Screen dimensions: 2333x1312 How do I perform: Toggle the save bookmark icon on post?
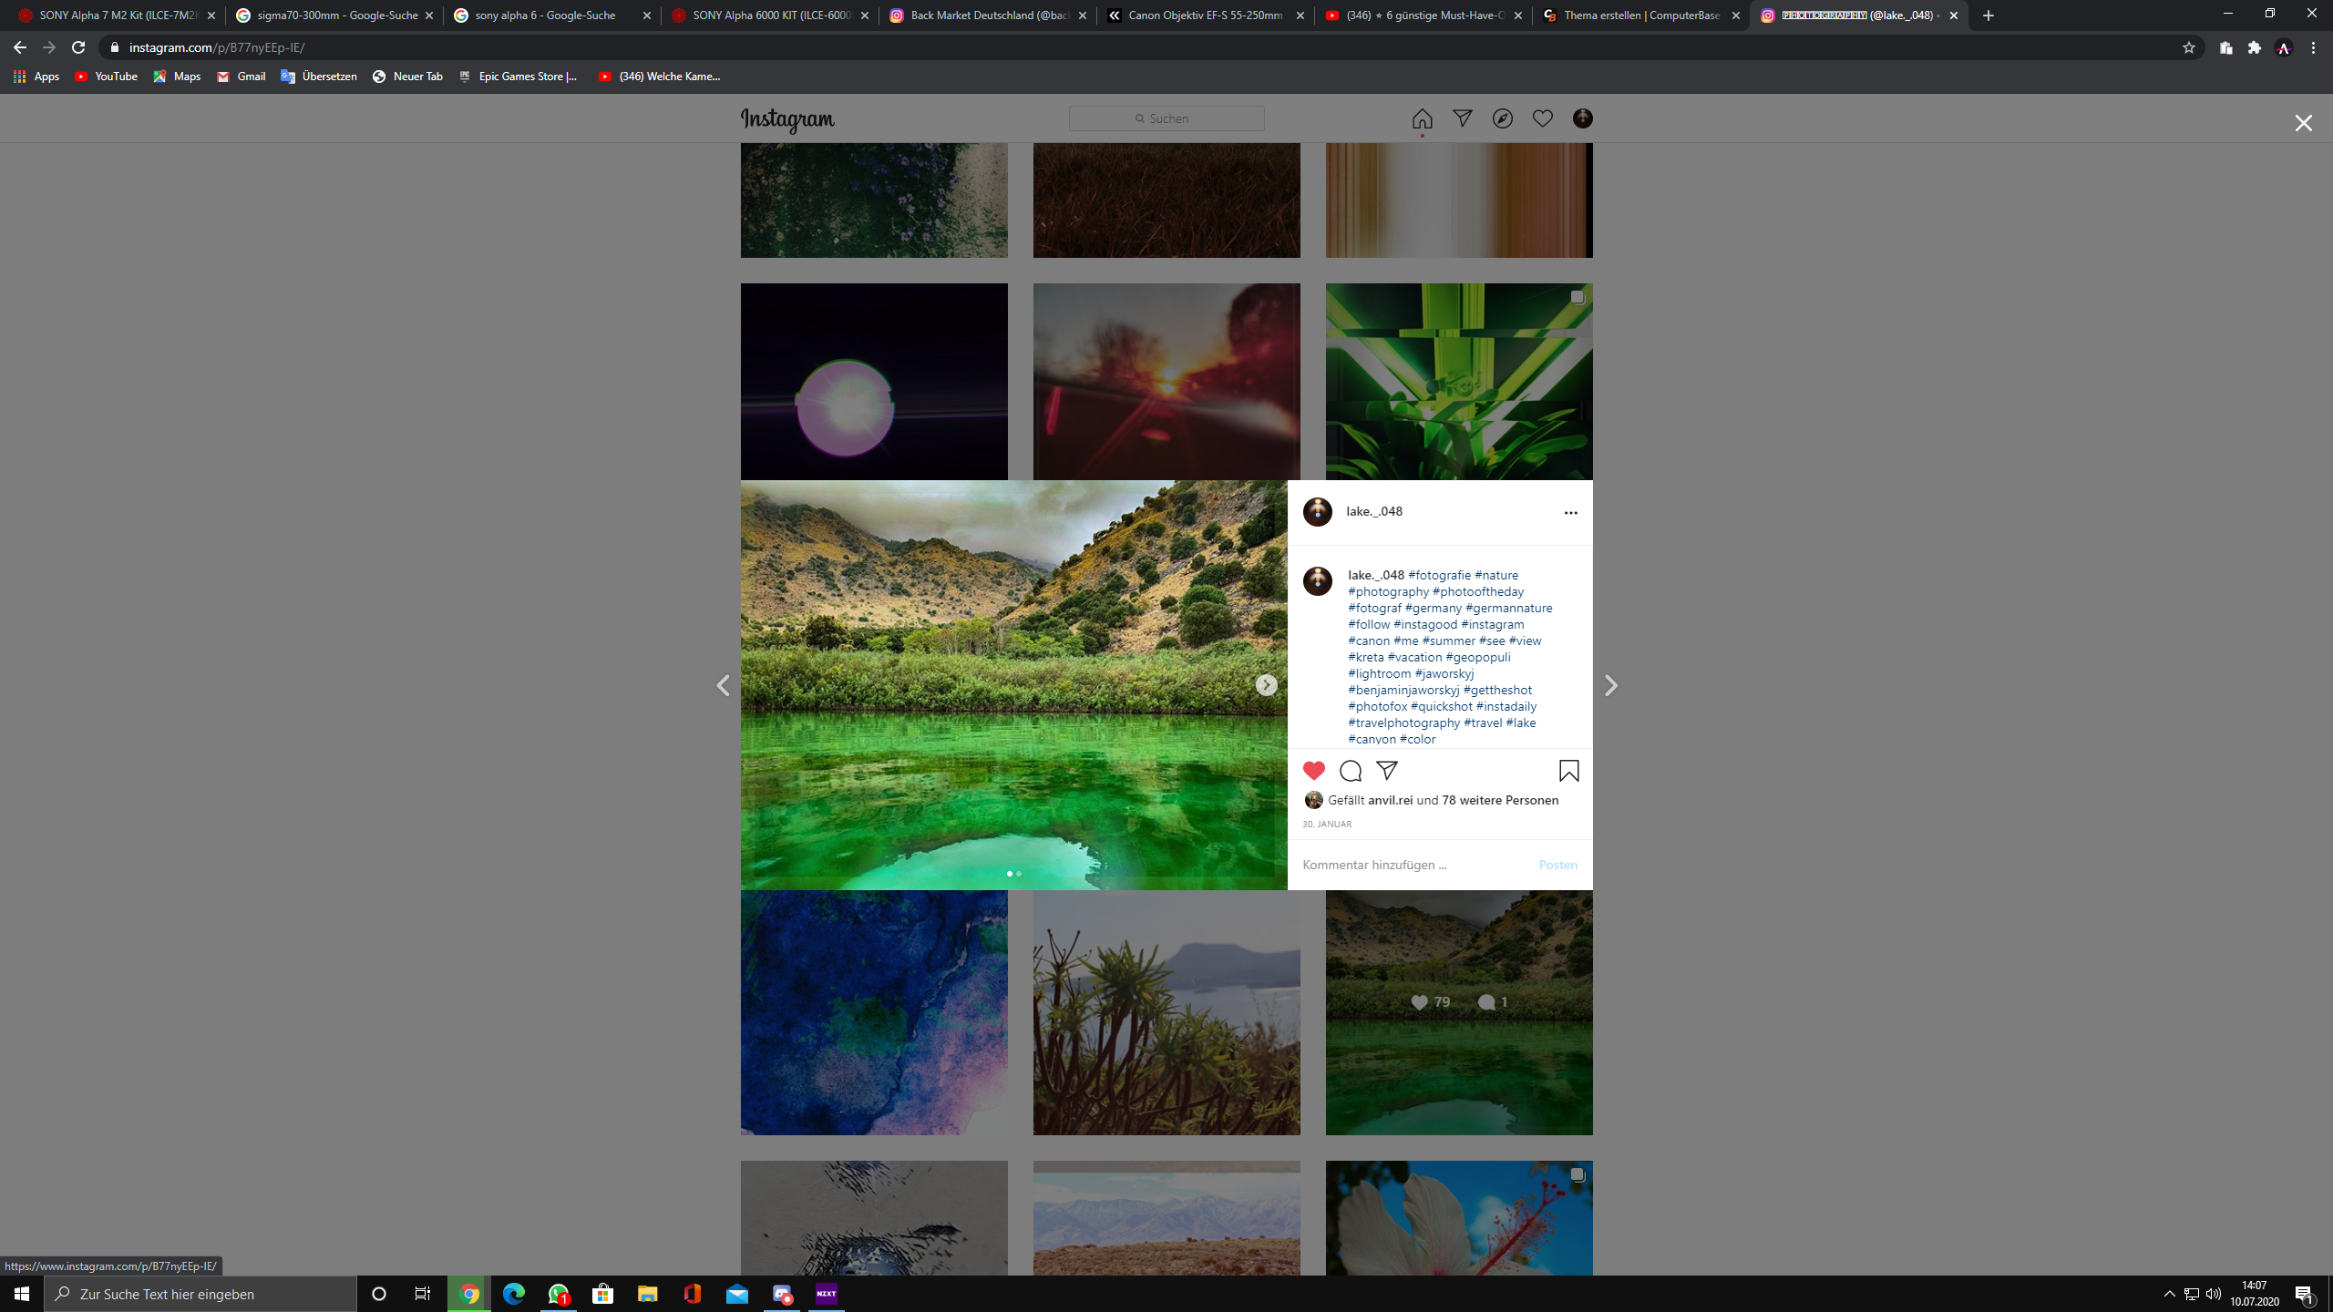(x=1568, y=771)
